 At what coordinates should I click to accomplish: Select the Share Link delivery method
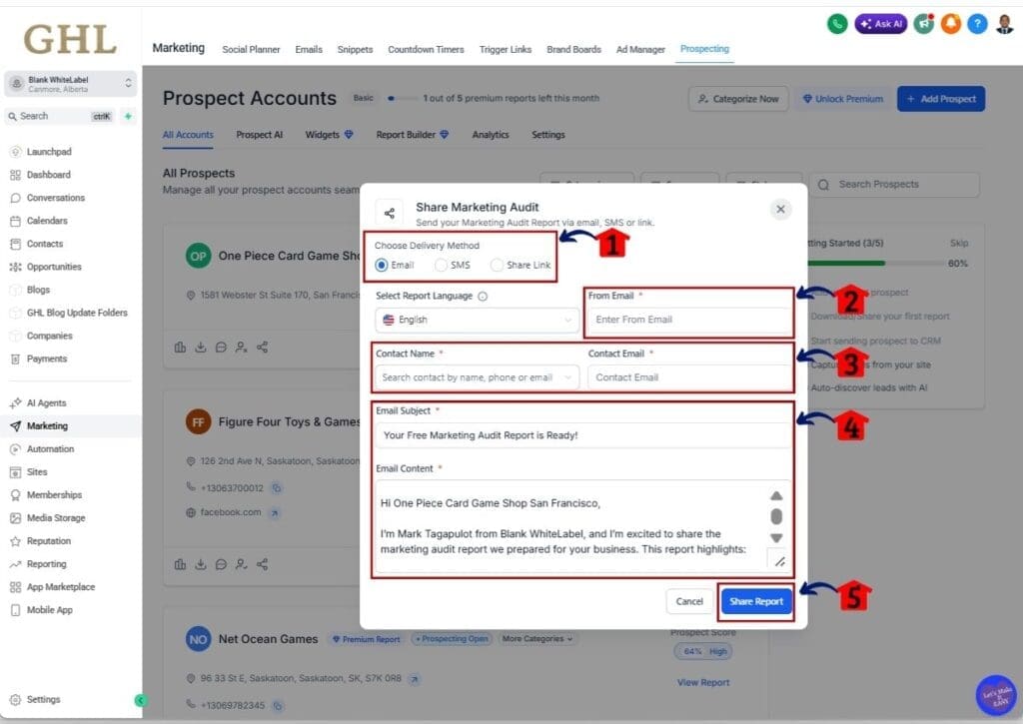tap(497, 264)
